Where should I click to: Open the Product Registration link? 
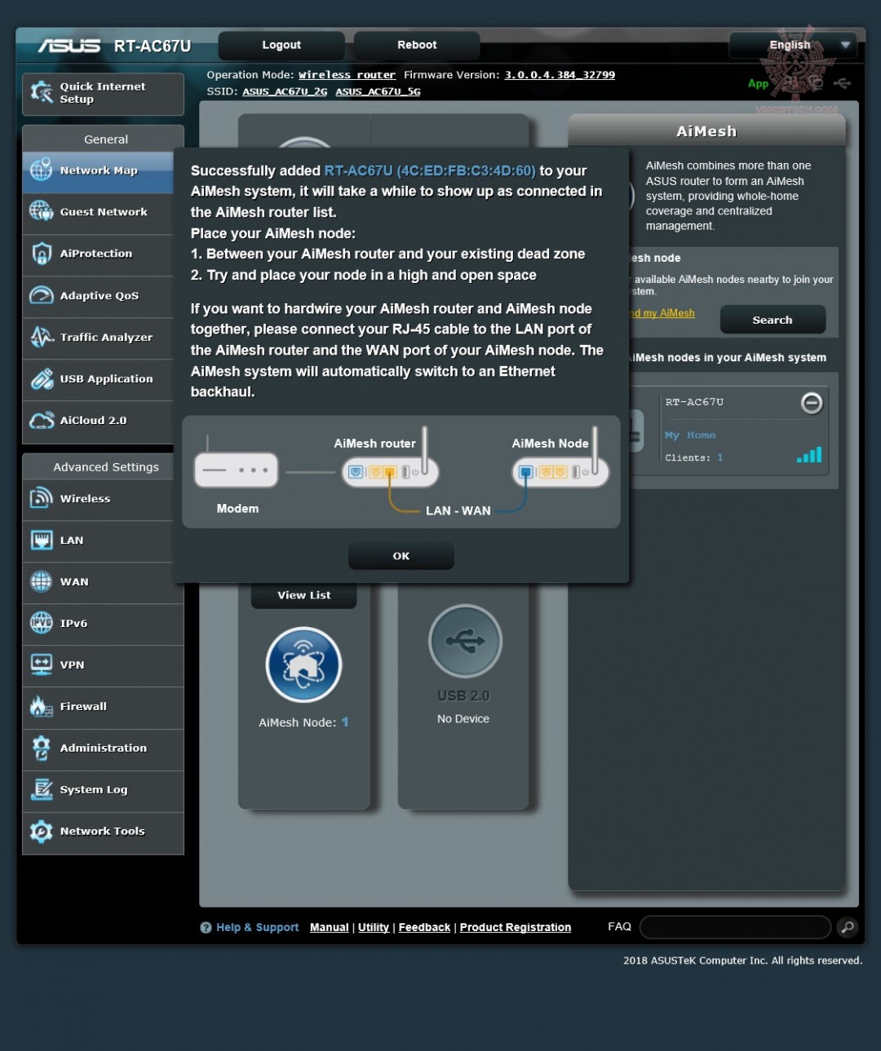tap(516, 927)
